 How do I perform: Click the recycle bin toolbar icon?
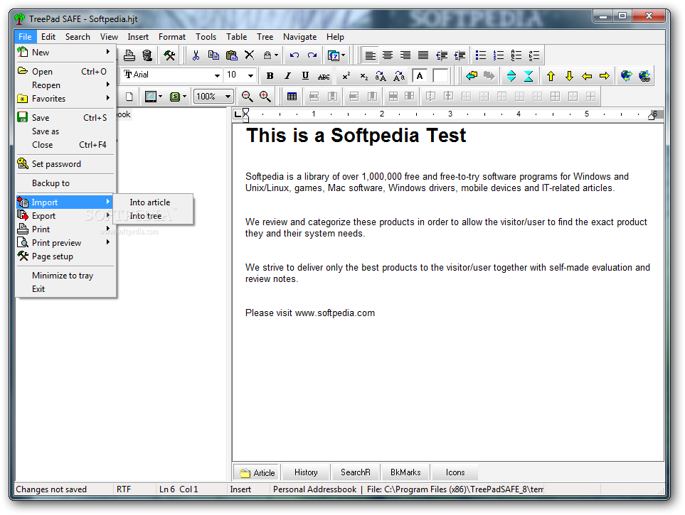point(147,55)
